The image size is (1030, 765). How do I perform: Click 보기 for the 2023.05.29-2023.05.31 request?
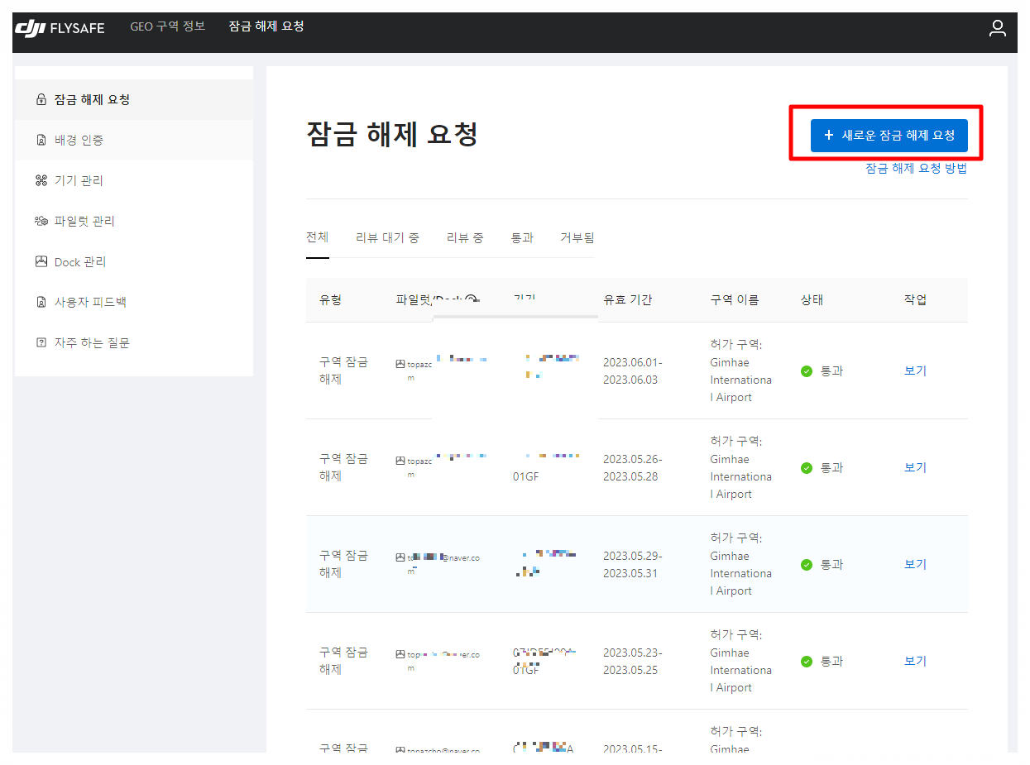[915, 565]
